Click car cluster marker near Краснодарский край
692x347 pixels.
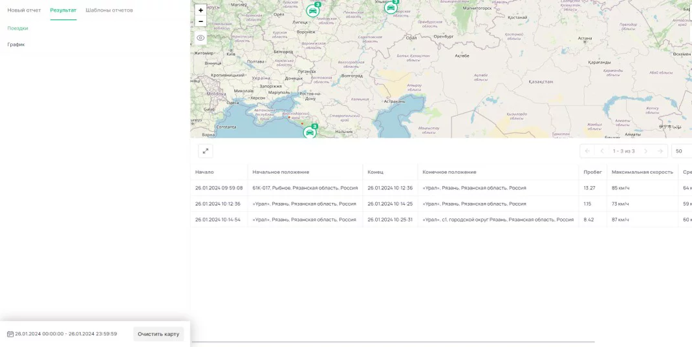point(310,132)
